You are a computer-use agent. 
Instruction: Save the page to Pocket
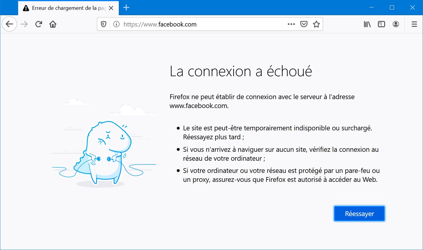tap(304, 24)
